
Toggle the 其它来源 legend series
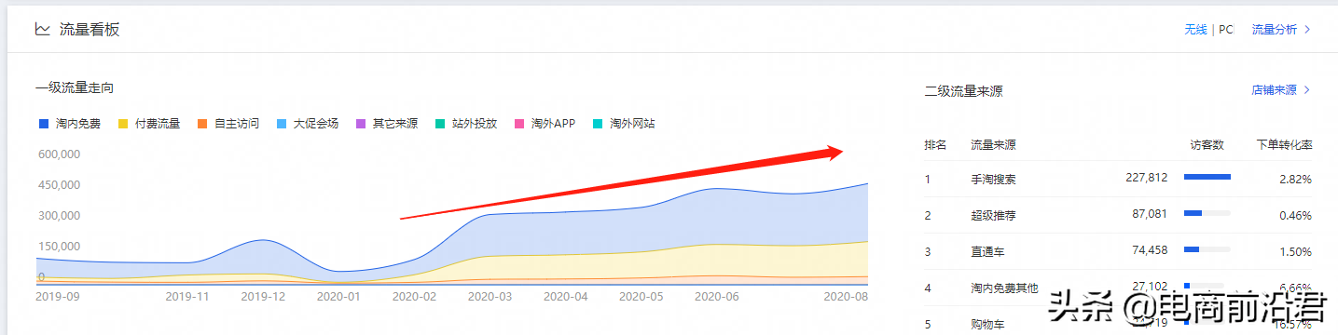click(387, 123)
